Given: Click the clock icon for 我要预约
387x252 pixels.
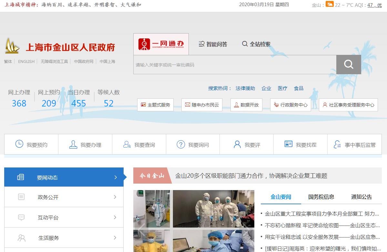Looking at the screenshot, I should [19, 144].
